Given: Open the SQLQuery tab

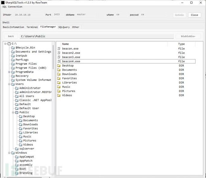Looking at the screenshot, I should coord(64,27).
